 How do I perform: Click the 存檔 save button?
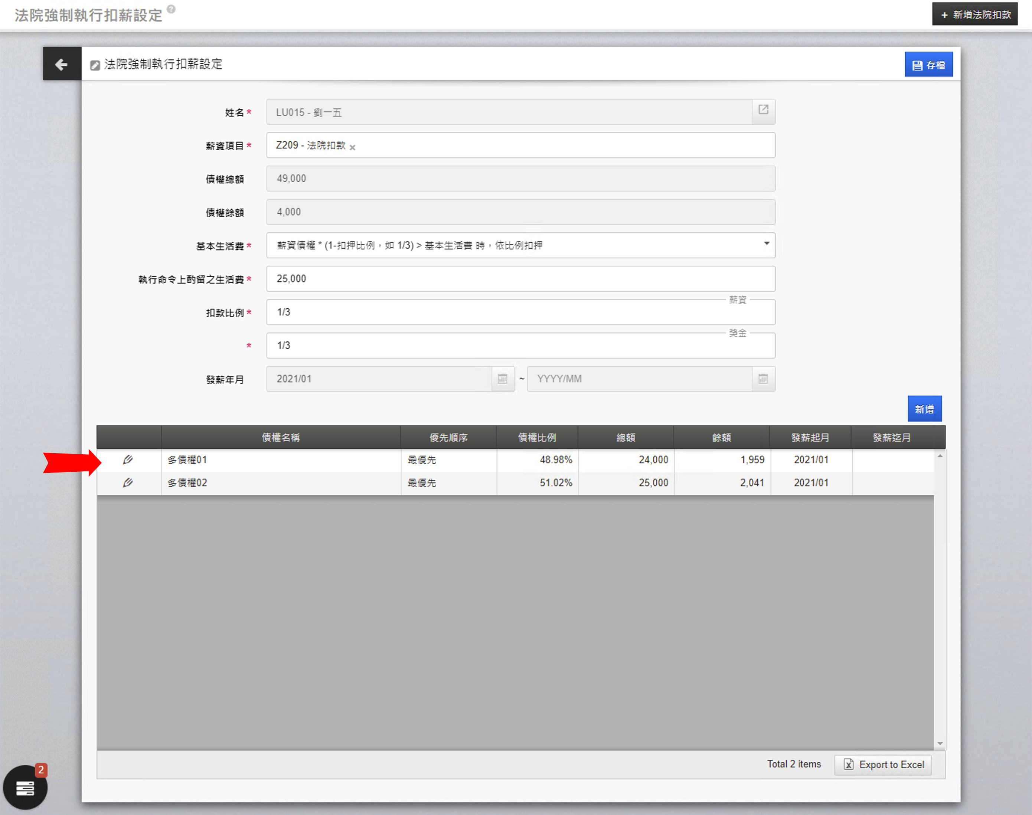tap(928, 65)
